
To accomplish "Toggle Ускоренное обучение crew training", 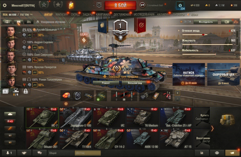I will pos(51,22).
